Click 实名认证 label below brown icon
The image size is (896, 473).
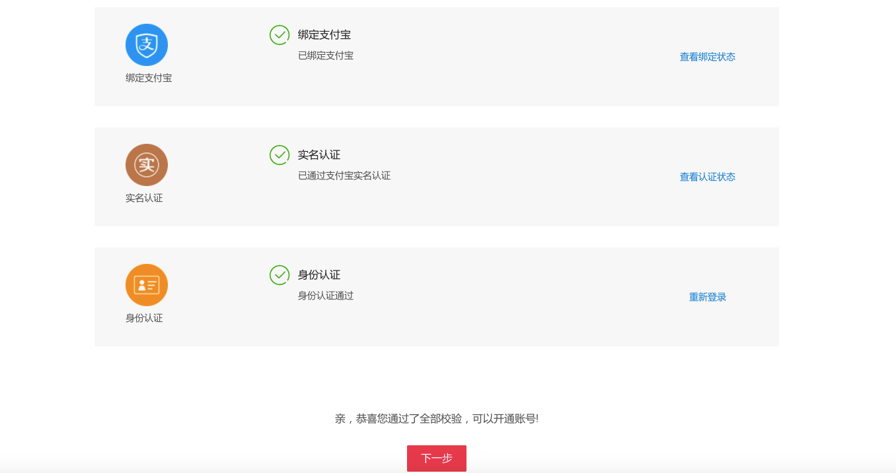(x=145, y=198)
